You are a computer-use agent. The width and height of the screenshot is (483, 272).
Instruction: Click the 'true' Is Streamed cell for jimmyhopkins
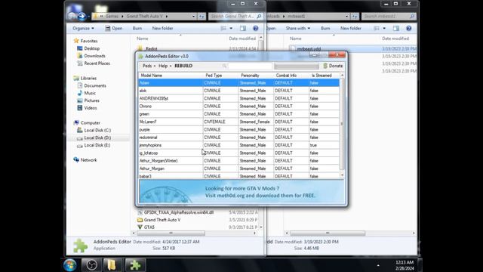coord(324,145)
